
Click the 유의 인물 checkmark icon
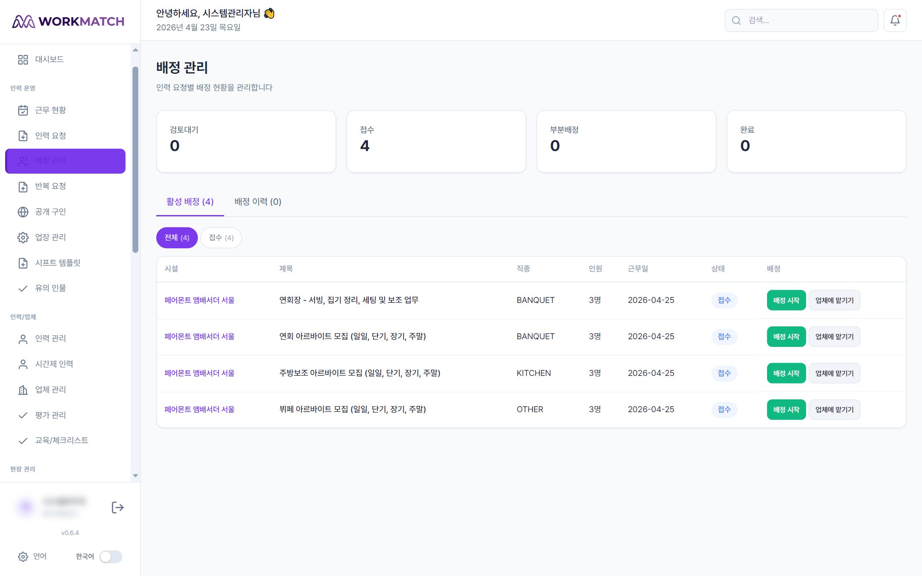click(x=23, y=288)
